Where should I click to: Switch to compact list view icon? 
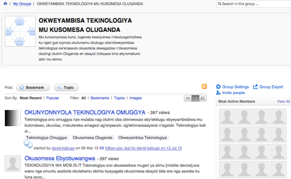188,98
